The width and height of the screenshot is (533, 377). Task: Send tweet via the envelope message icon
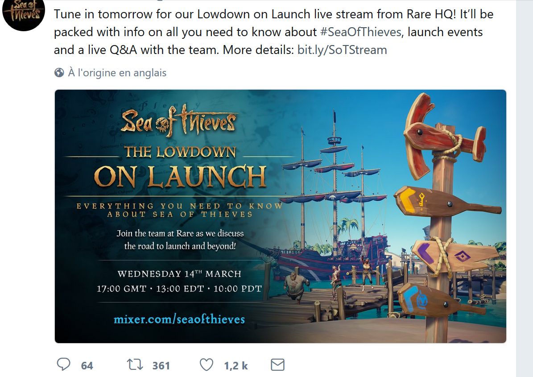click(277, 365)
